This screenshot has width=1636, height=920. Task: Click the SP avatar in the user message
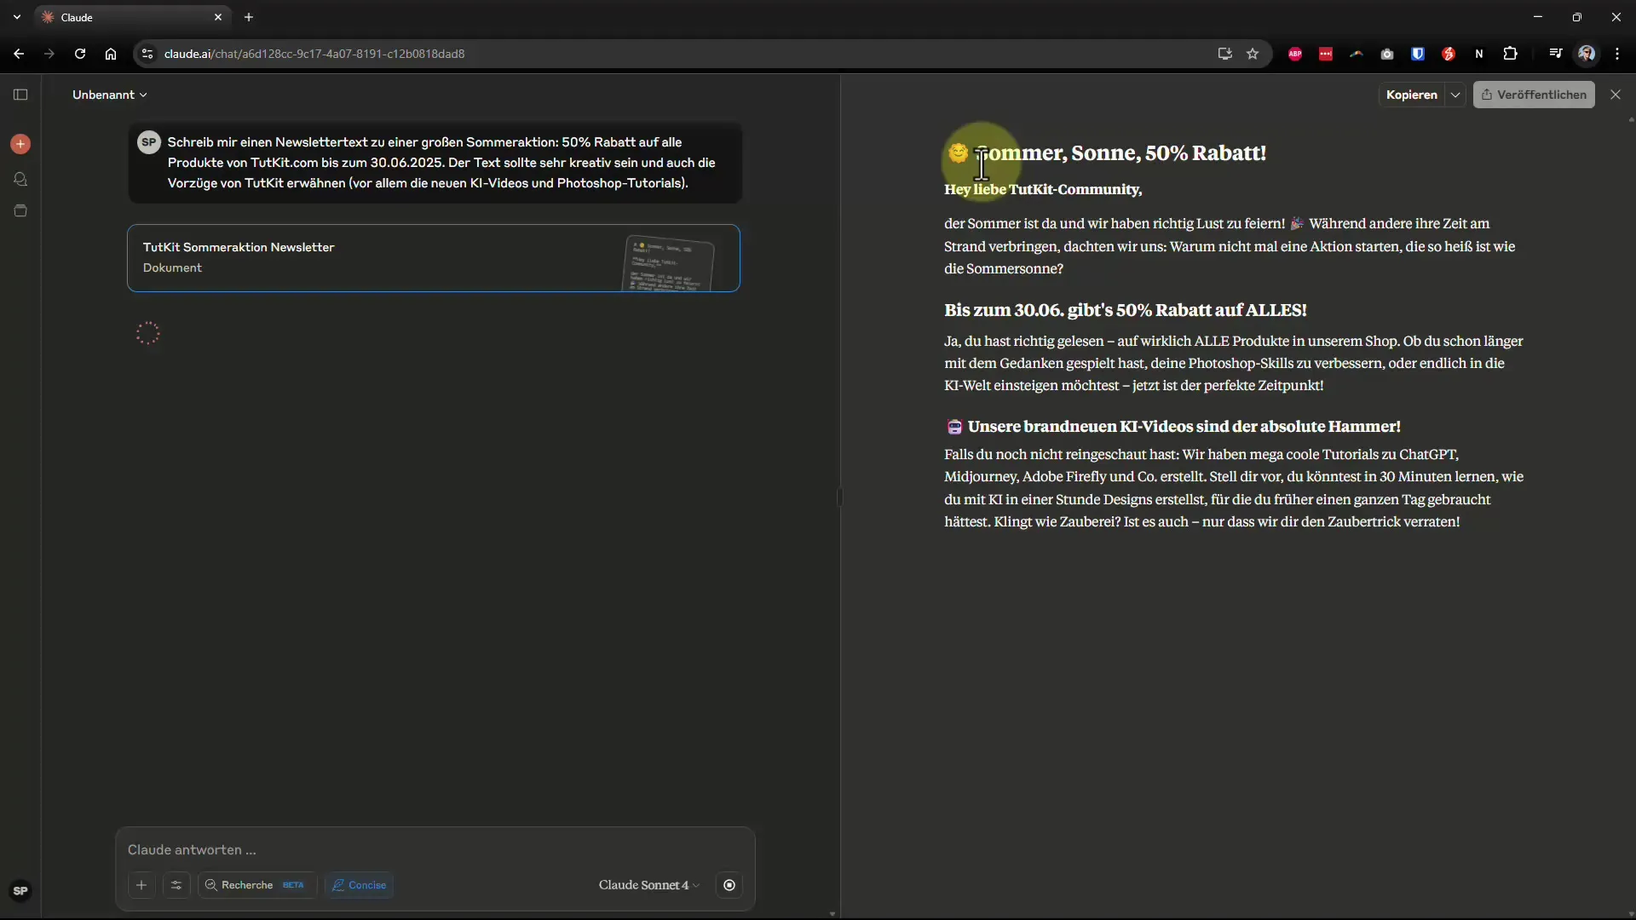149,142
